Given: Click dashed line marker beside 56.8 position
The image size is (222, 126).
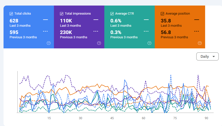Looking at the screenshot, I should 197,31.
